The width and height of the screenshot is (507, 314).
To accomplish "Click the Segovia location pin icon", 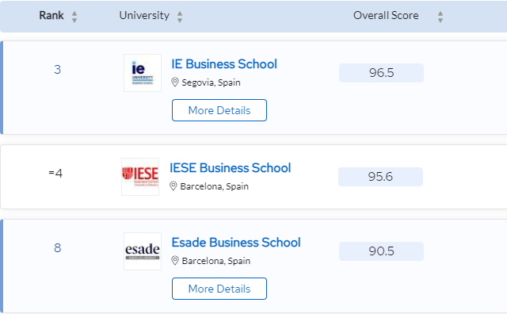I will (x=175, y=82).
